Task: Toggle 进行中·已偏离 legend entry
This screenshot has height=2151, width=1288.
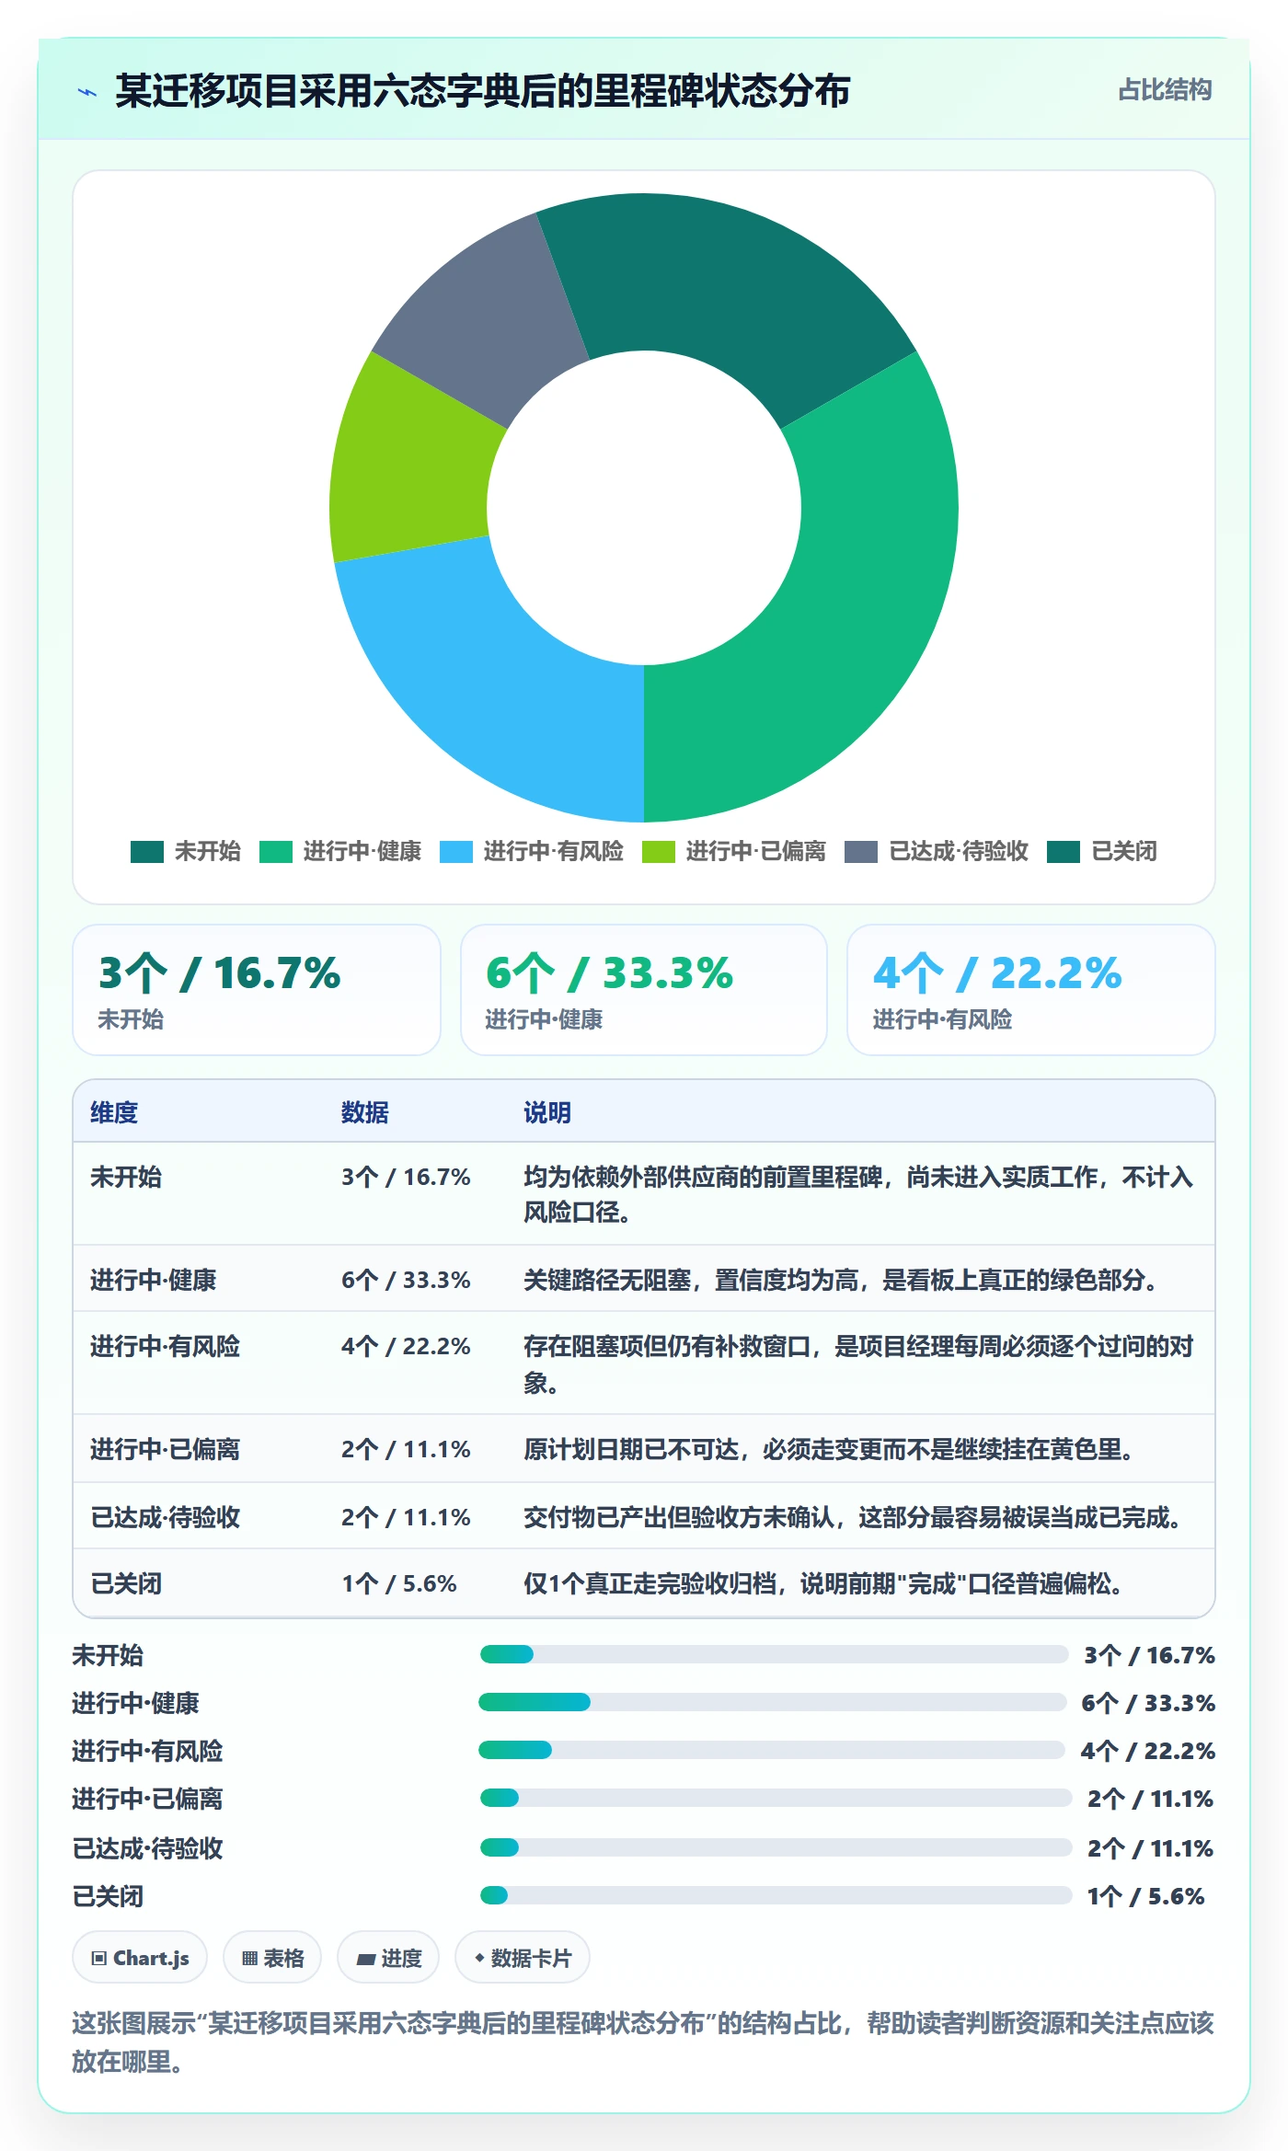Action: 734,852
